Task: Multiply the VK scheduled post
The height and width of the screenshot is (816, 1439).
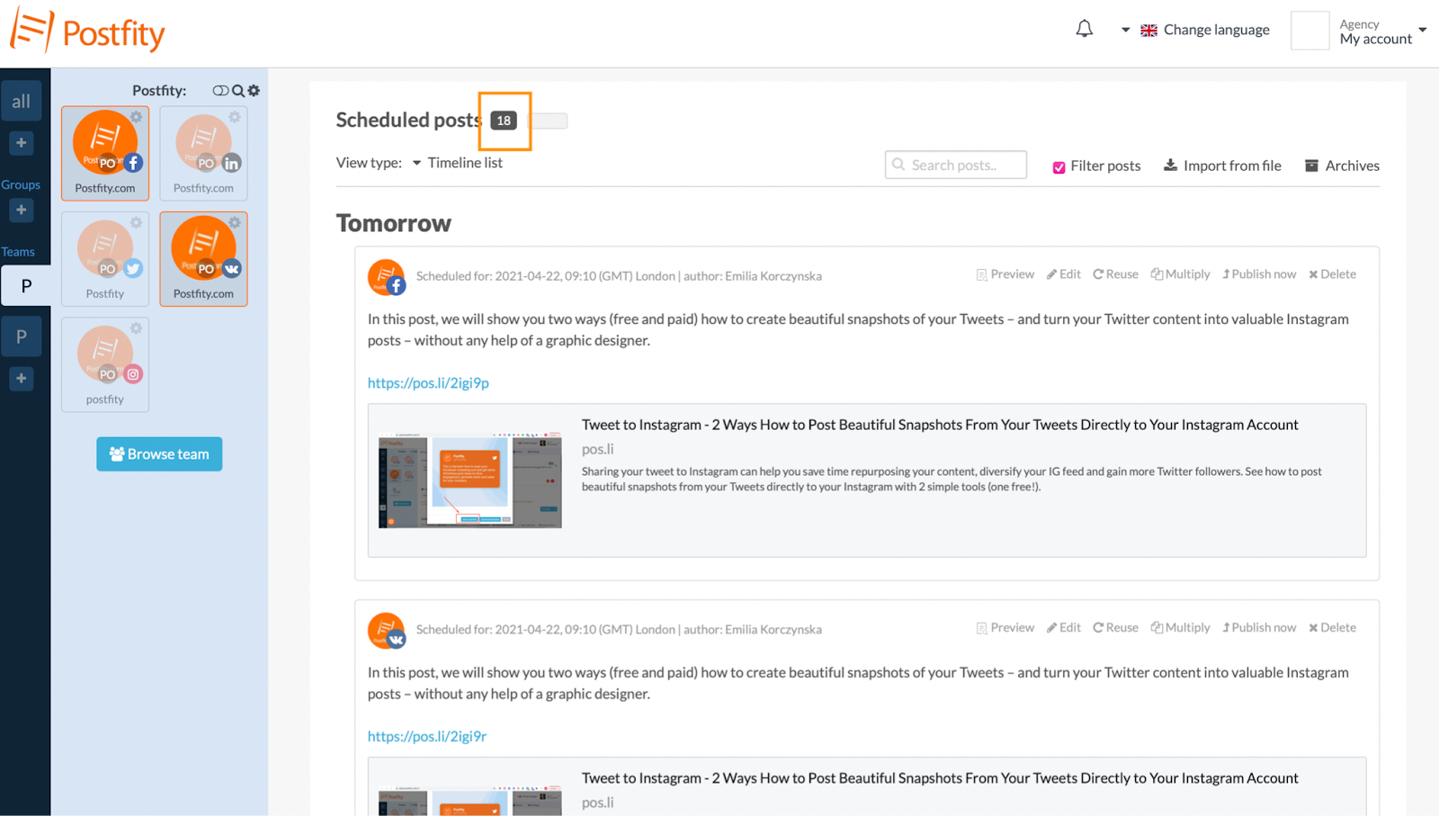Action: click(x=1181, y=628)
